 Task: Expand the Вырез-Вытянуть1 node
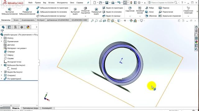[2, 72]
